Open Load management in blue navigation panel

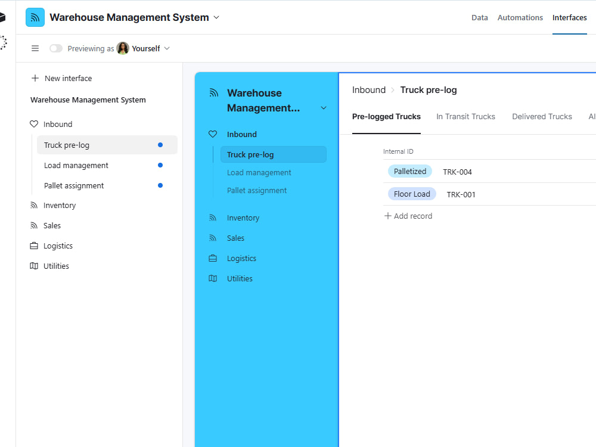259,173
